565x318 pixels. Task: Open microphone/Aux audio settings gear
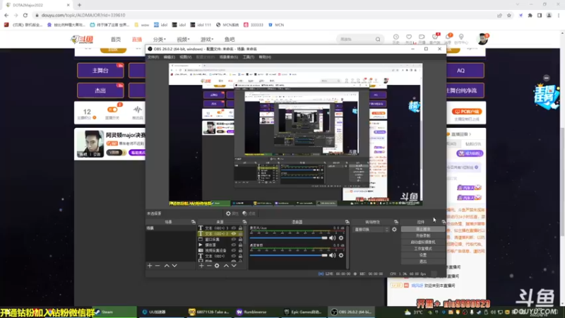point(341,238)
